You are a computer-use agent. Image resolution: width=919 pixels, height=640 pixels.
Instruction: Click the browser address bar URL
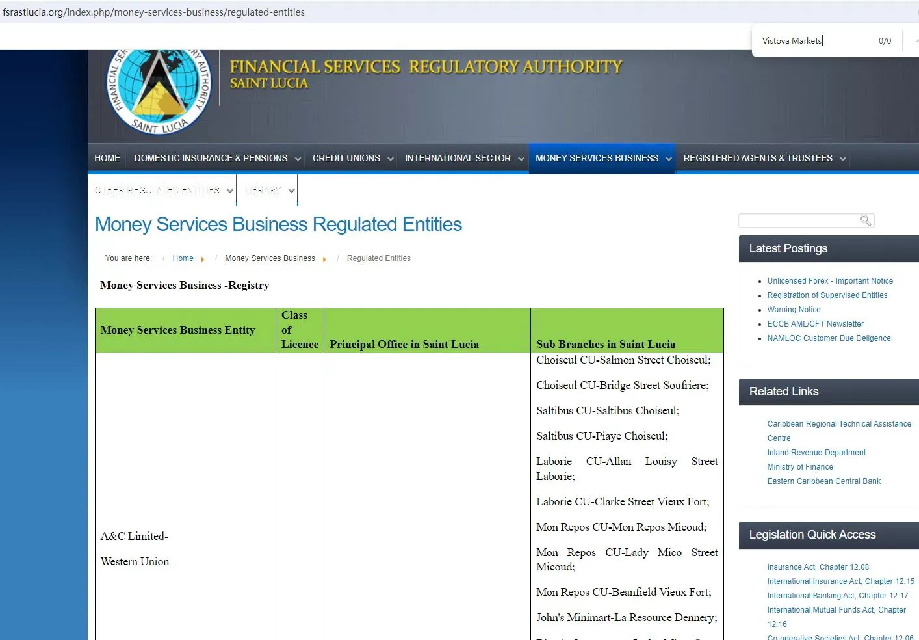(x=154, y=12)
